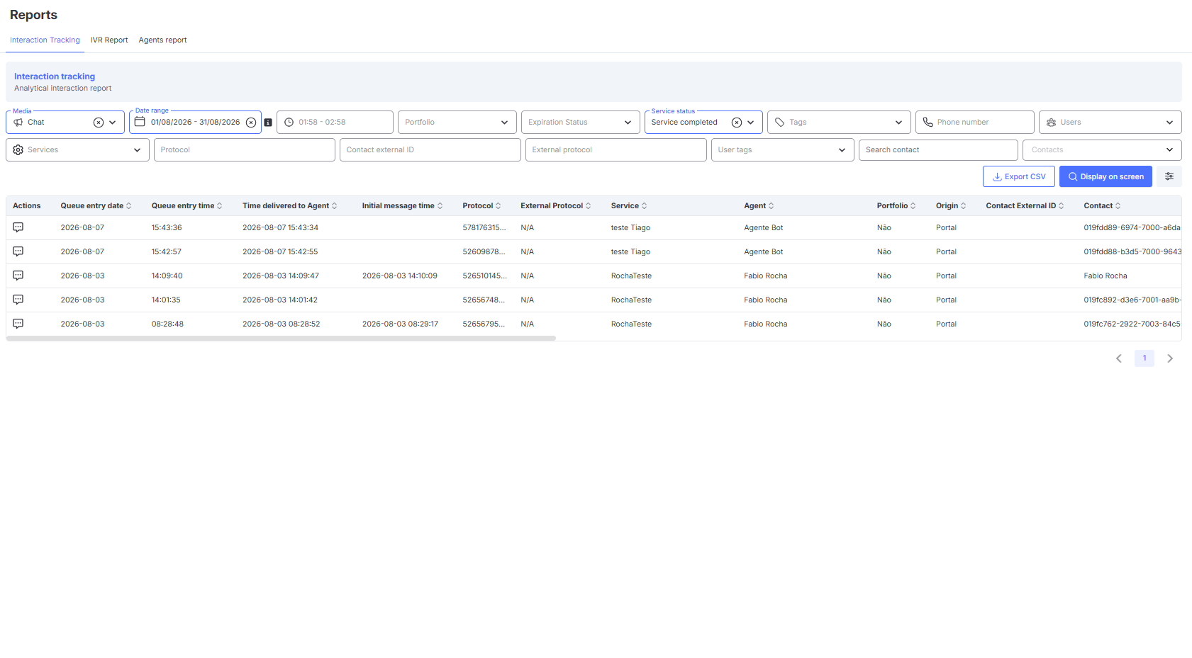The width and height of the screenshot is (1192, 658).
Task: Expand the Tags dropdown
Action: pyautogui.click(x=898, y=123)
